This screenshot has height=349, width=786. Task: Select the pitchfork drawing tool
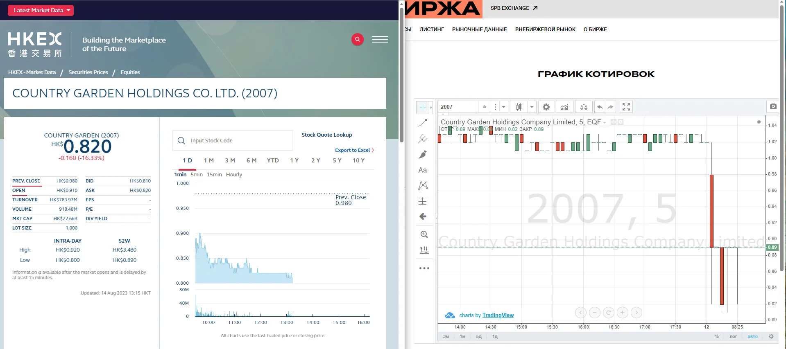[x=423, y=139]
